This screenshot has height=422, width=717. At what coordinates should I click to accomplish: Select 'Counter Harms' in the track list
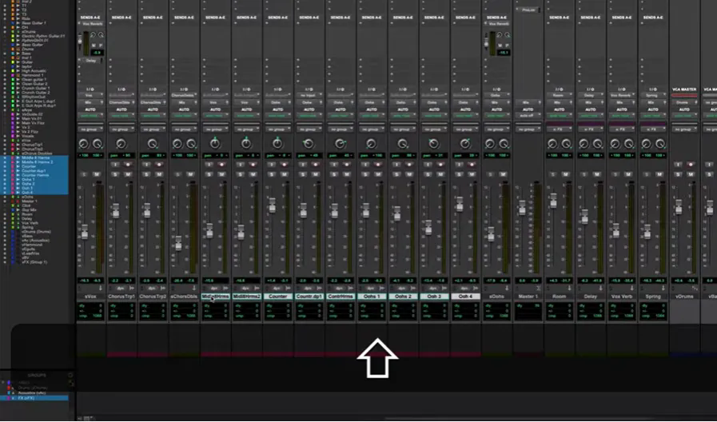(35, 175)
